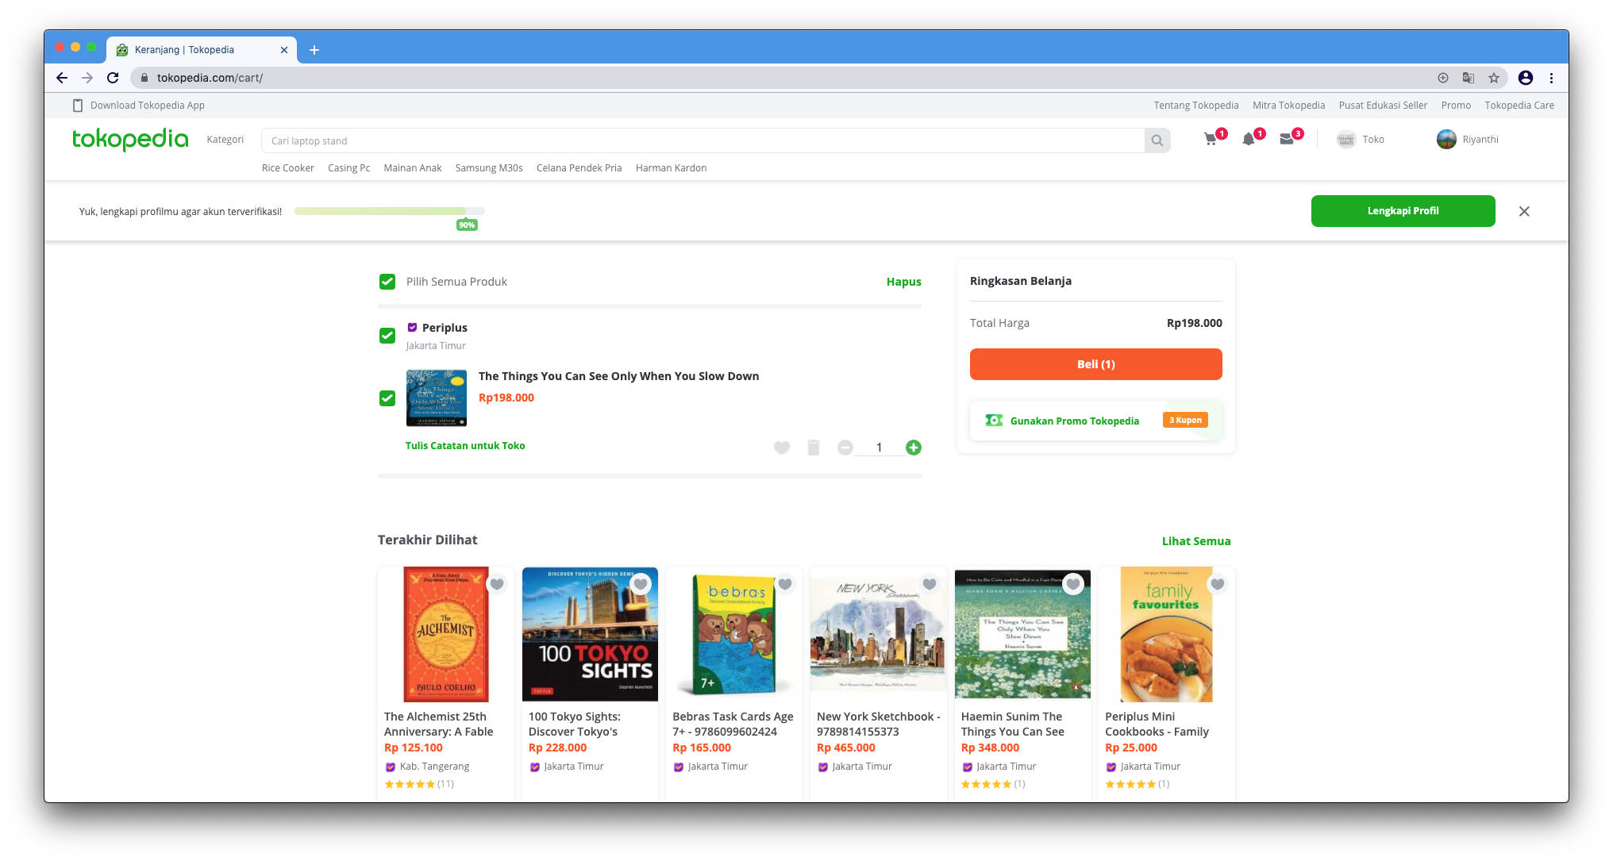Open the Promo page
Image resolution: width=1613 pixels, height=861 pixels.
coord(1456,106)
